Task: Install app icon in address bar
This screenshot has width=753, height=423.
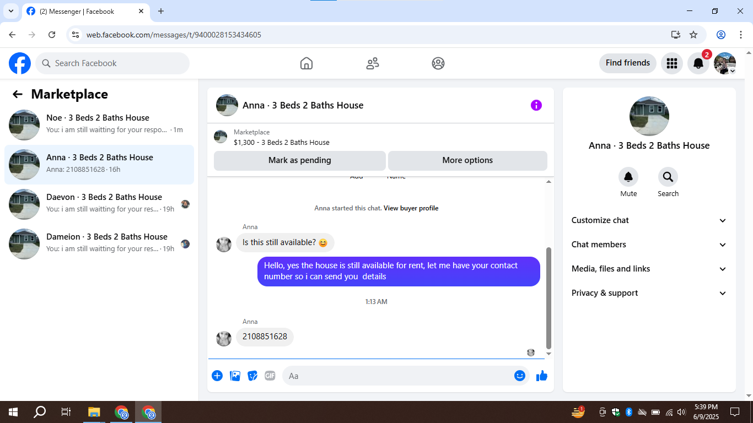Action: (676, 35)
